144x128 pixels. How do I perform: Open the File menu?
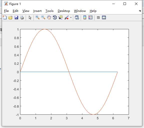pos(6,11)
